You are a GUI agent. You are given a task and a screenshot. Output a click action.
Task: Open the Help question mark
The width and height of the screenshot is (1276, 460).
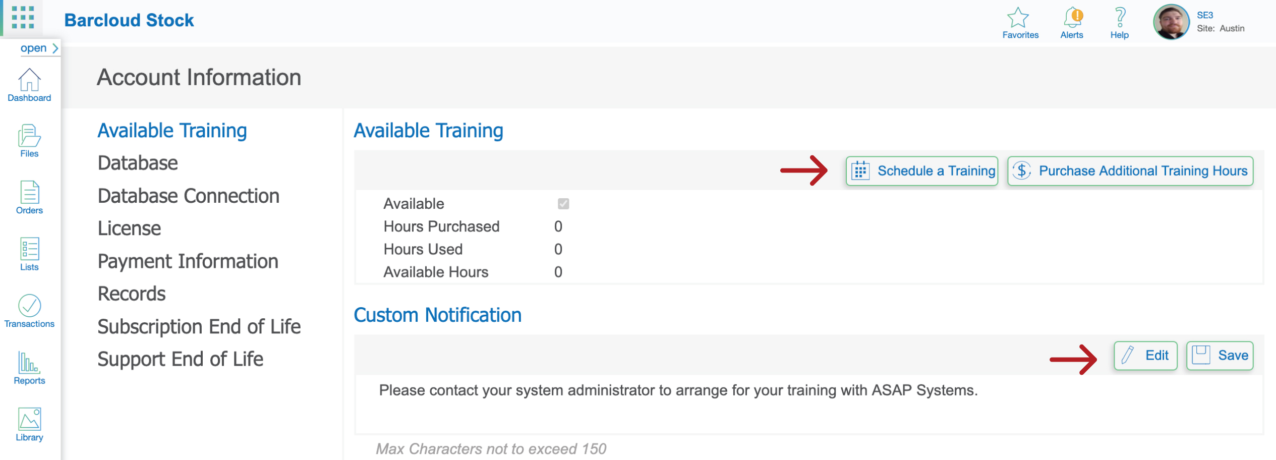point(1120,18)
